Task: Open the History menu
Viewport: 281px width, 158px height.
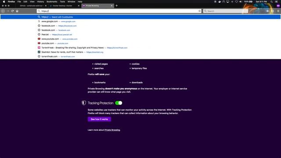Action: (x=40, y=2)
